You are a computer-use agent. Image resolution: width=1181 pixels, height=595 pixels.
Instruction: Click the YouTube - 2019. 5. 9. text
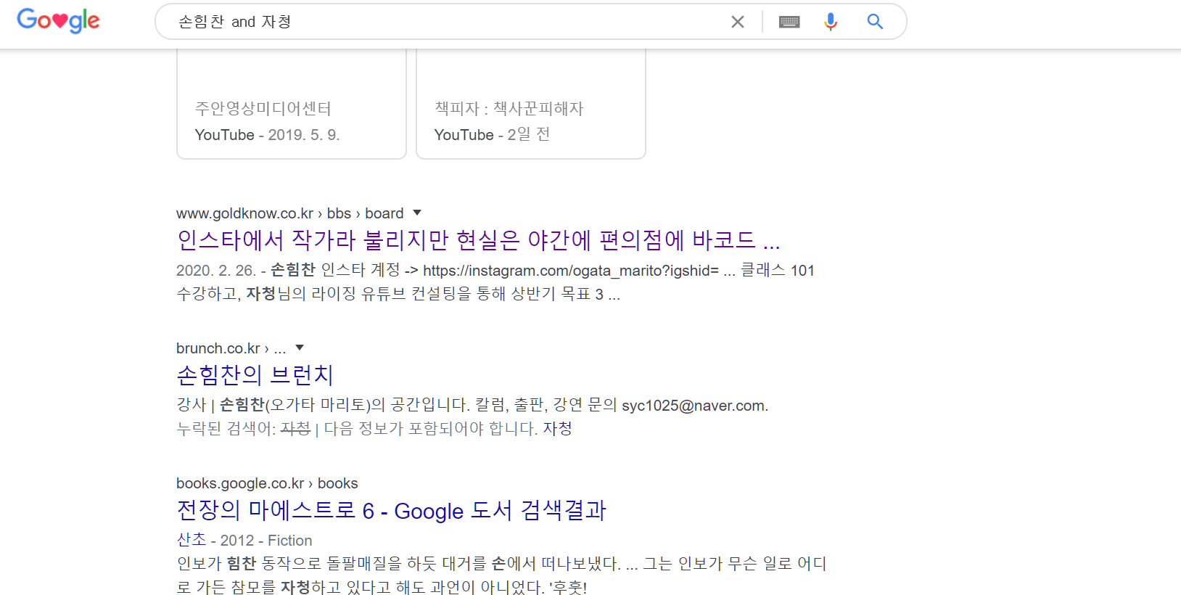pos(267,135)
